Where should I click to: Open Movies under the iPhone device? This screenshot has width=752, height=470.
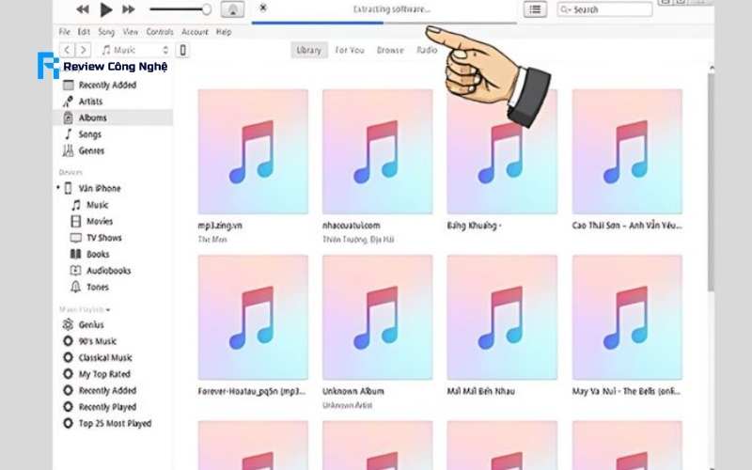click(x=100, y=221)
